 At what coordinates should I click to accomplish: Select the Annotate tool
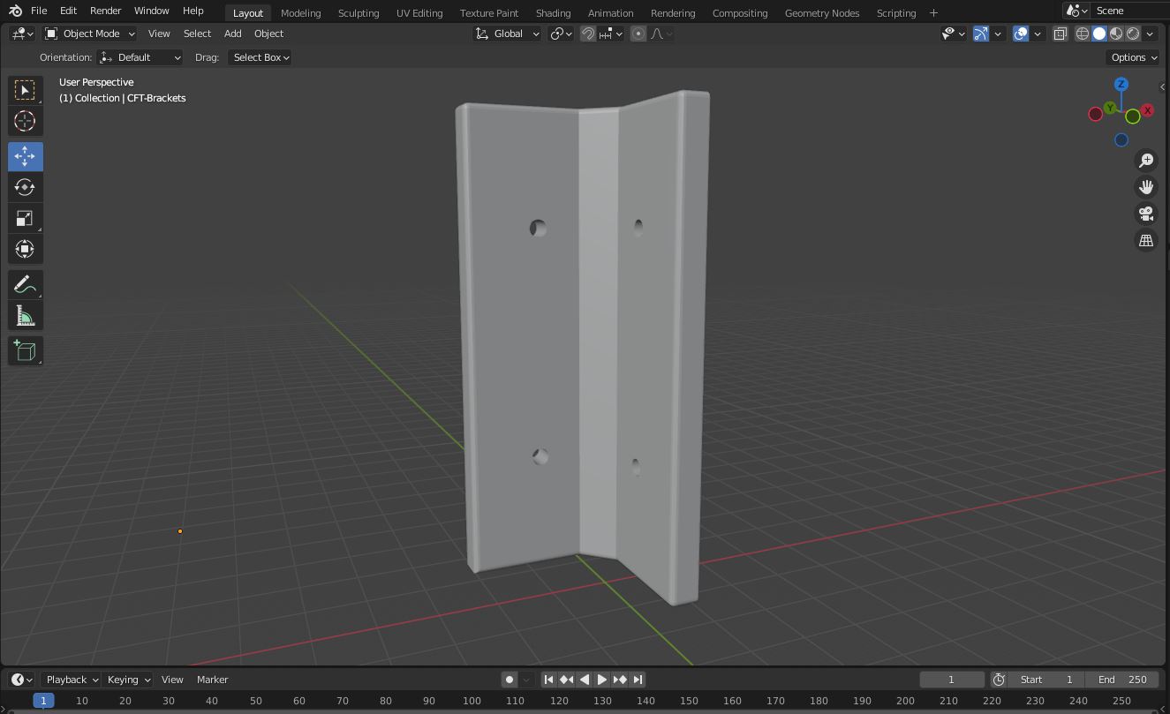point(25,284)
